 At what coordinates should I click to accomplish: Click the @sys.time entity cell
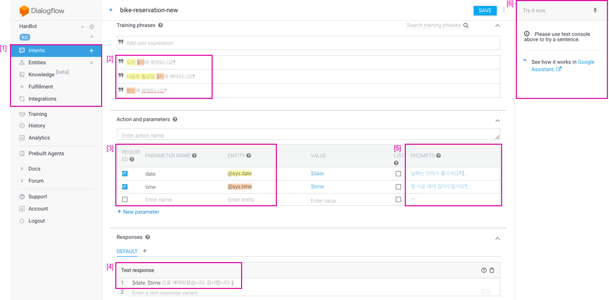coord(240,186)
